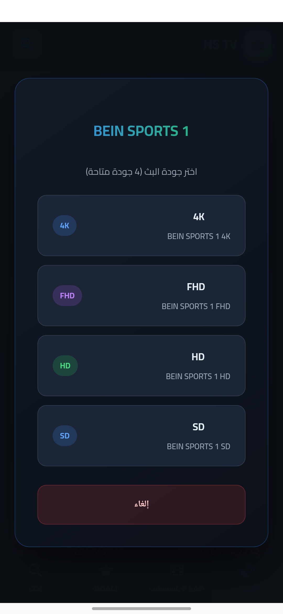Click the blue 4K badge icon

[64, 225]
